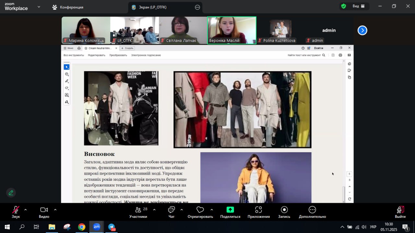The height and width of the screenshot is (233, 415).
Task: Click the green annotation pencil icon
Action: [x=11, y=193]
